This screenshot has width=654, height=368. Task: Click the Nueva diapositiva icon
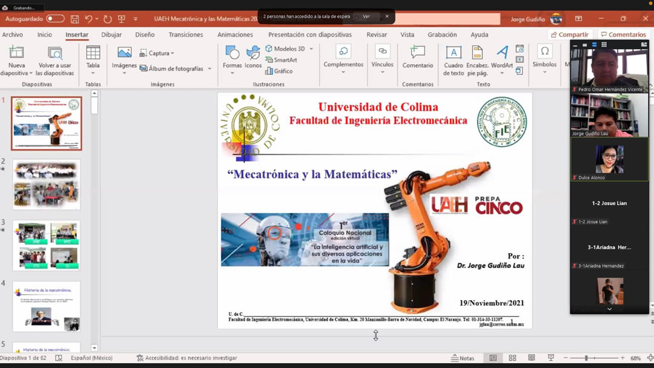tap(16, 53)
